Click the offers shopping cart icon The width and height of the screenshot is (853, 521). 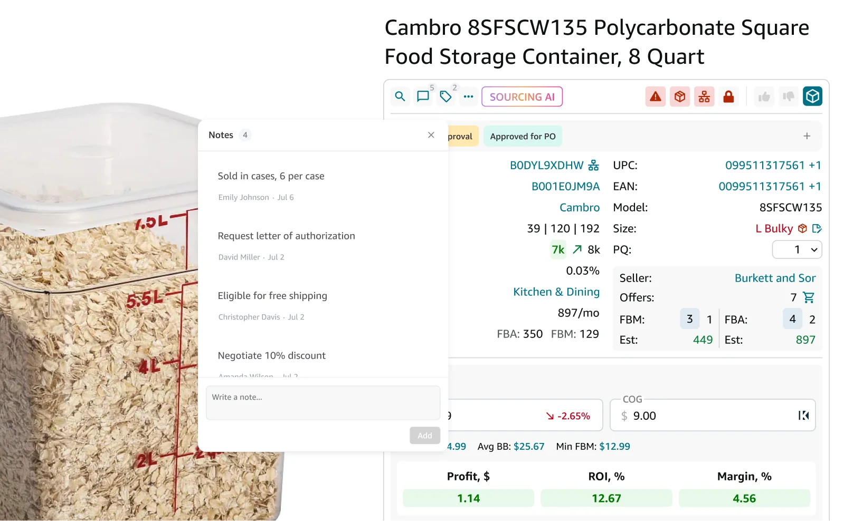tap(809, 297)
